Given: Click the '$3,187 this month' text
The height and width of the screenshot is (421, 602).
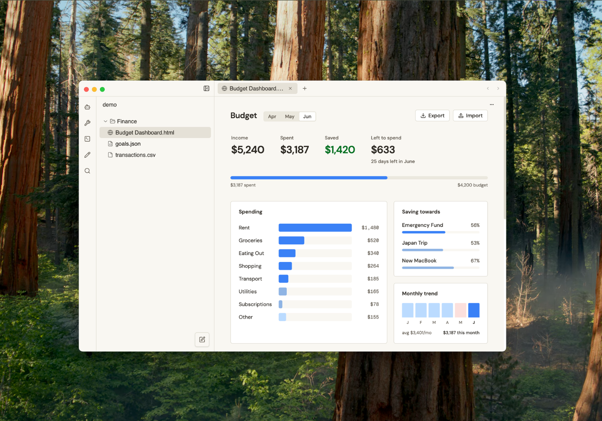Looking at the screenshot, I should [461, 333].
